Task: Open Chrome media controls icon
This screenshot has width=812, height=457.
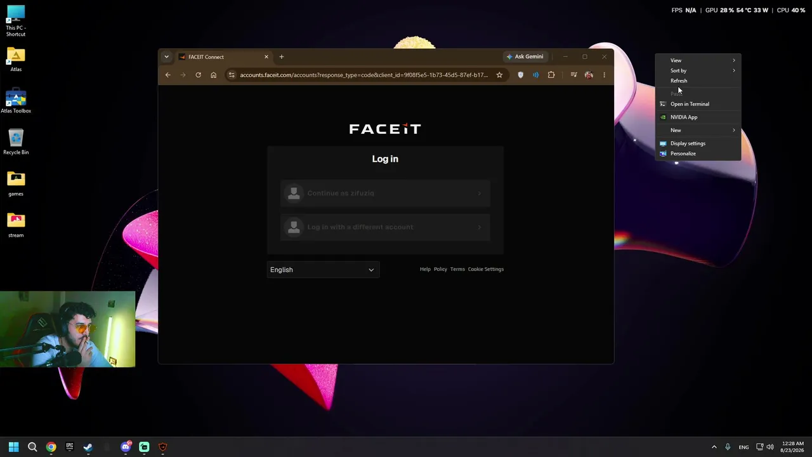Action: (x=573, y=75)
